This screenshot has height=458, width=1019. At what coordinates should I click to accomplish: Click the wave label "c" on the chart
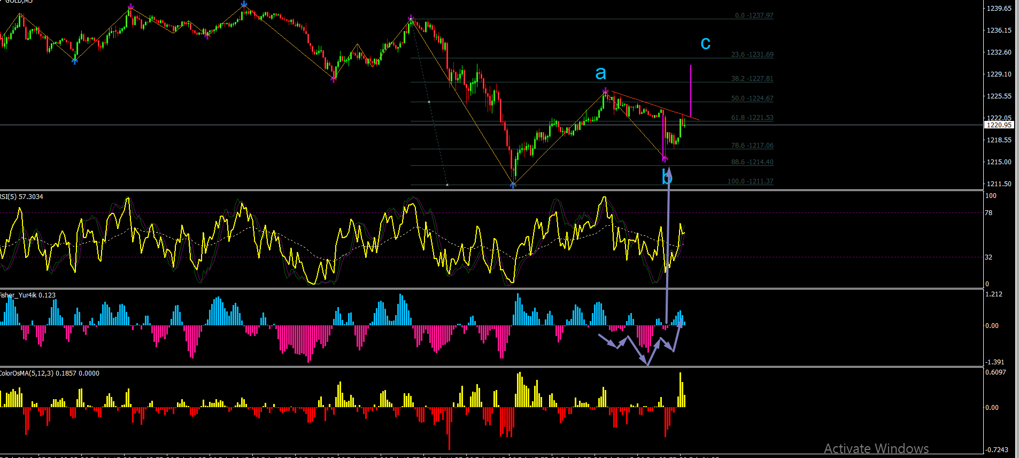click(705, 43)
